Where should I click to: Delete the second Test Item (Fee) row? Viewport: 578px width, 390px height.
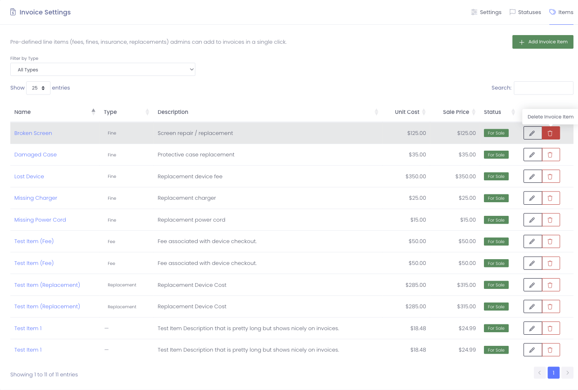(x=551, y=263)
